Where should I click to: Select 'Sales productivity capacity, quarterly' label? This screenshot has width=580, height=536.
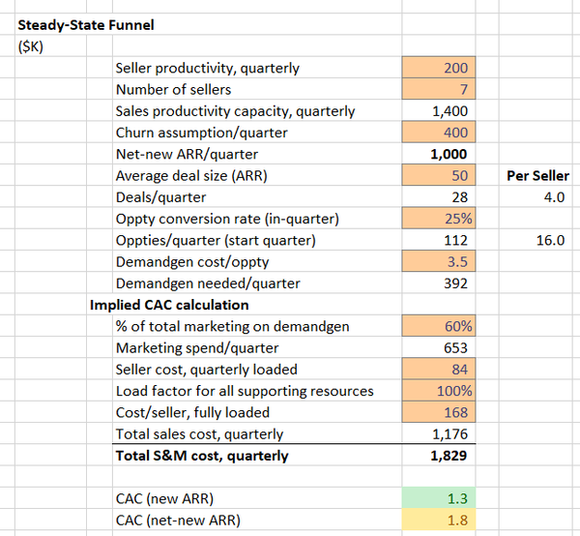[x=235, y=111]
